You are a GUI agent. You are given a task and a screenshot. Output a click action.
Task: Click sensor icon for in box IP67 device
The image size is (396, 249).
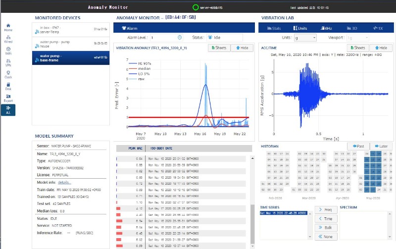point(37,32)
